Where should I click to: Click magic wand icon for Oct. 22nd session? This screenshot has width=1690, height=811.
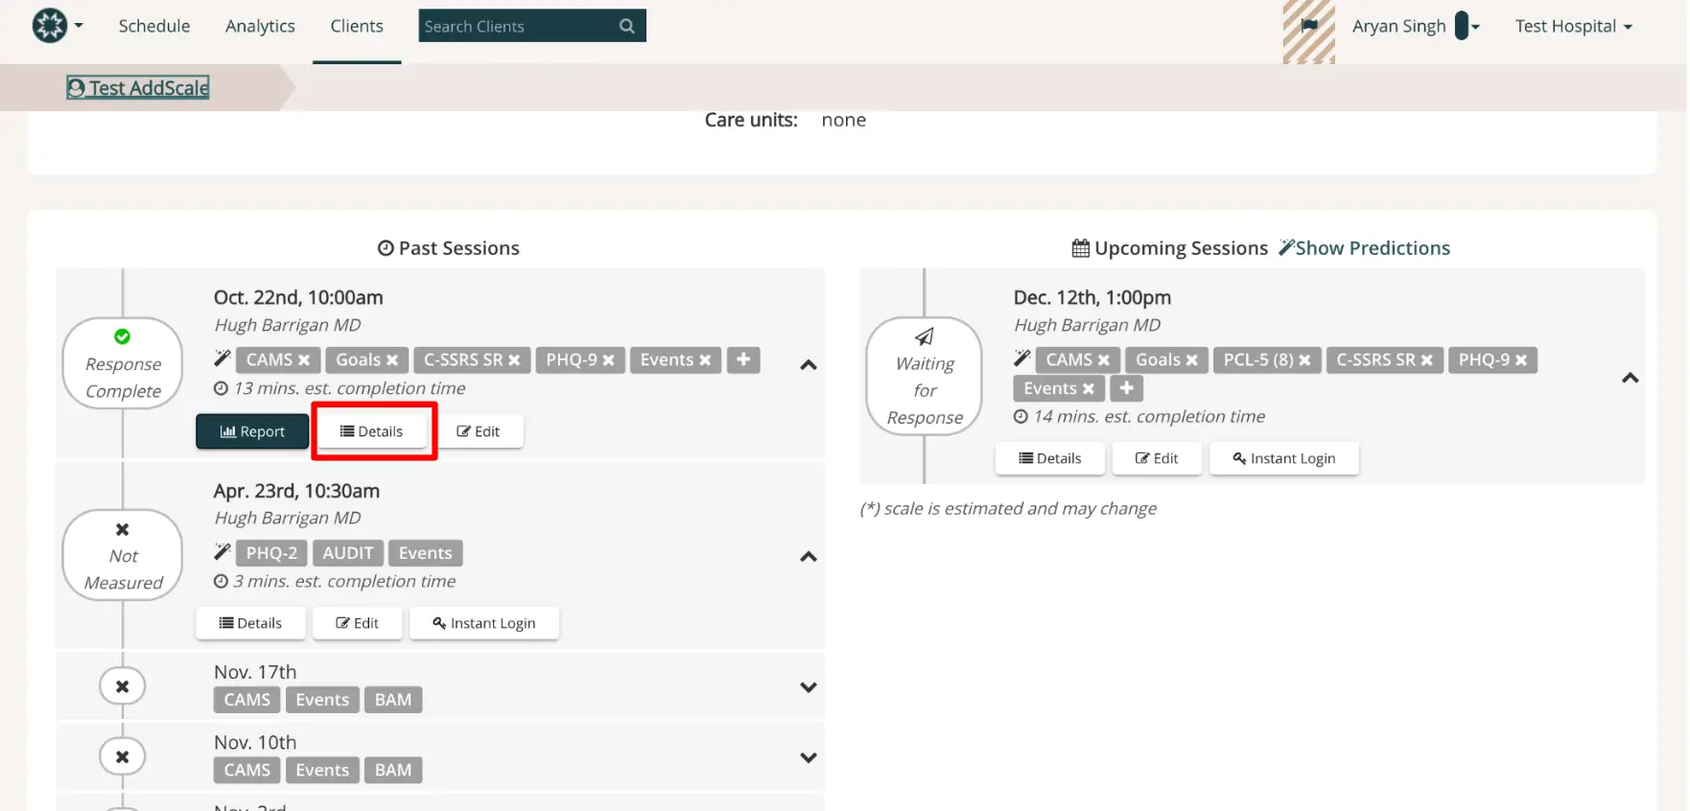pos(223,359)
